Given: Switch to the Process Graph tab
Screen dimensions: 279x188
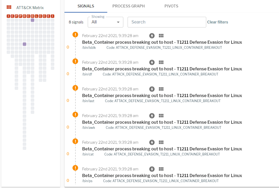Looking at the screenshot, I should [128, 6].
